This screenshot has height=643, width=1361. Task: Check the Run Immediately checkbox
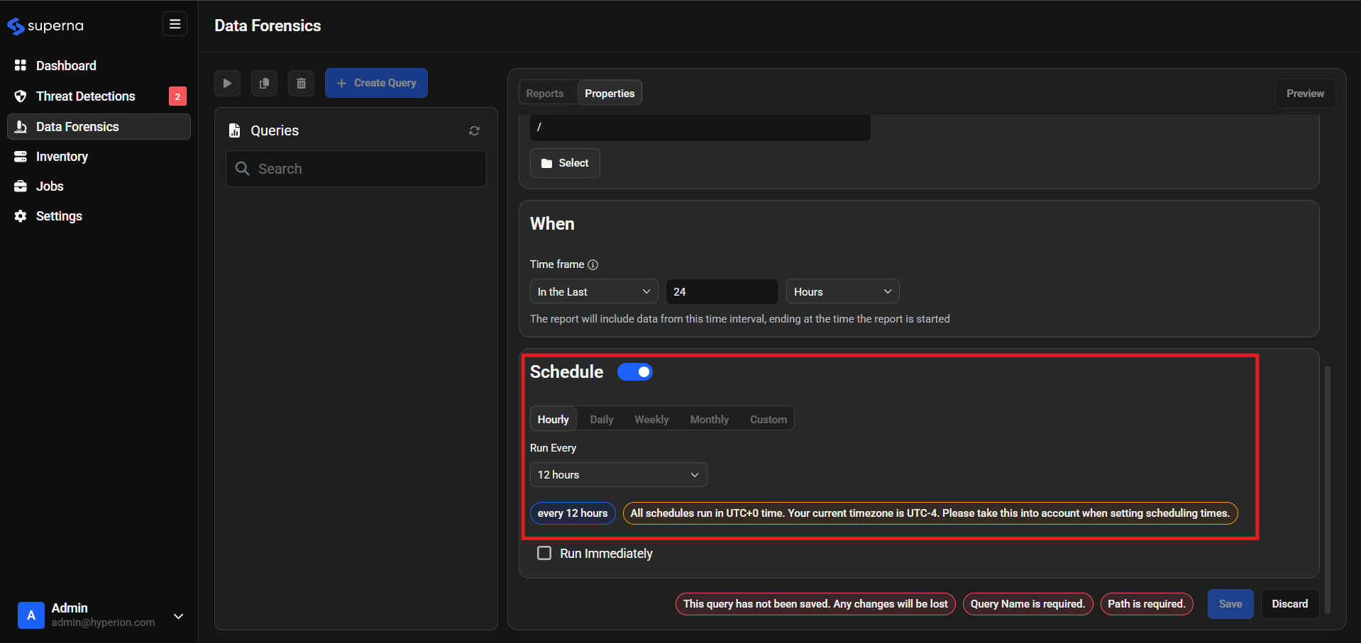[x=544, y=553]
